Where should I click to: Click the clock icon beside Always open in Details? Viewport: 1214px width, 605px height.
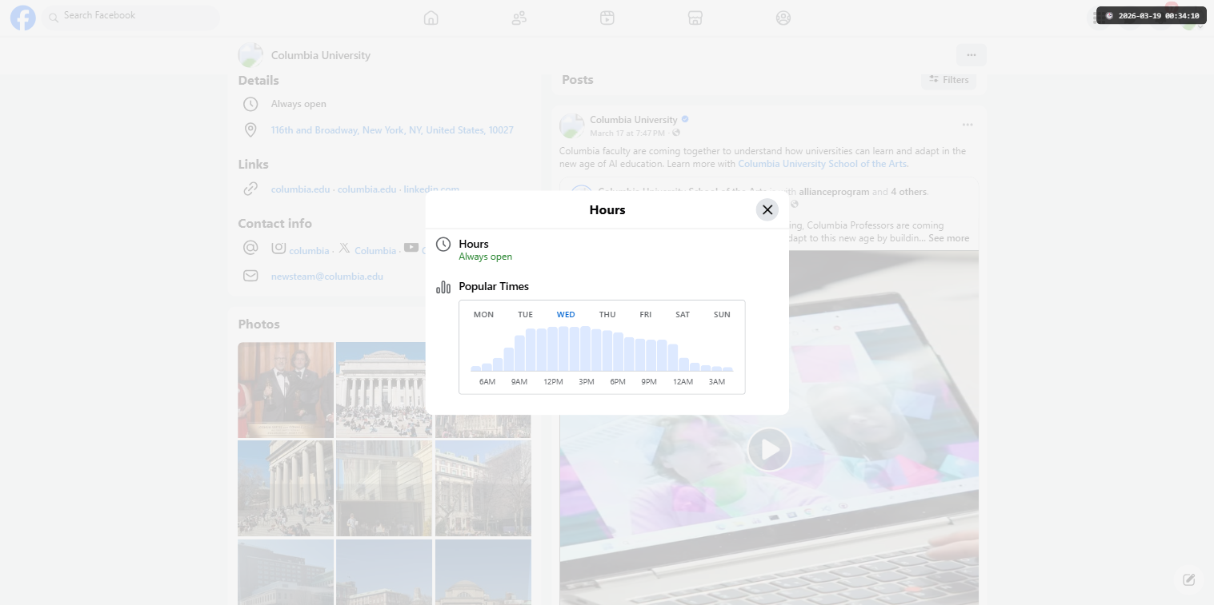(x=250, y=104)
